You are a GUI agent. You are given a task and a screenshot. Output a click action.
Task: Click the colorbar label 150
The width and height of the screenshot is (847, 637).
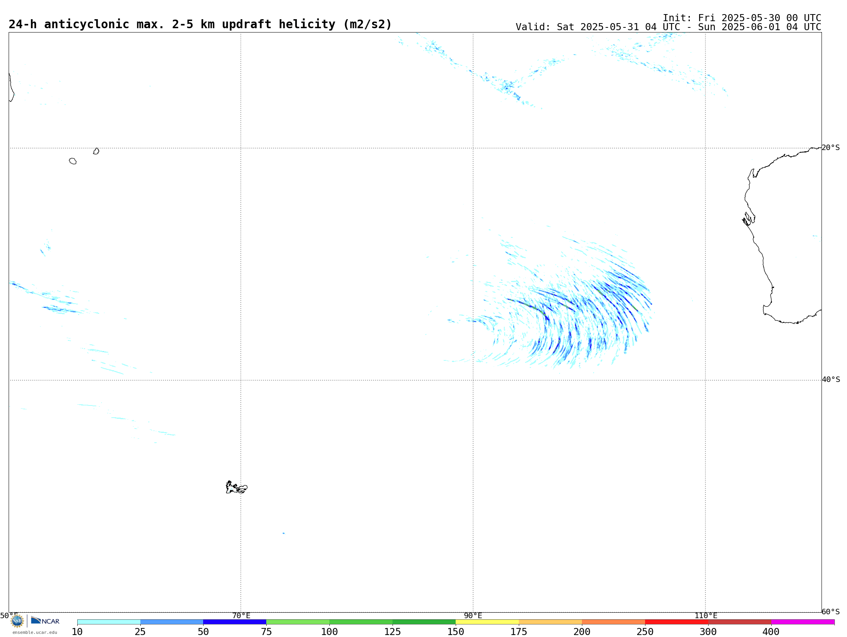(x=456, y=632)
